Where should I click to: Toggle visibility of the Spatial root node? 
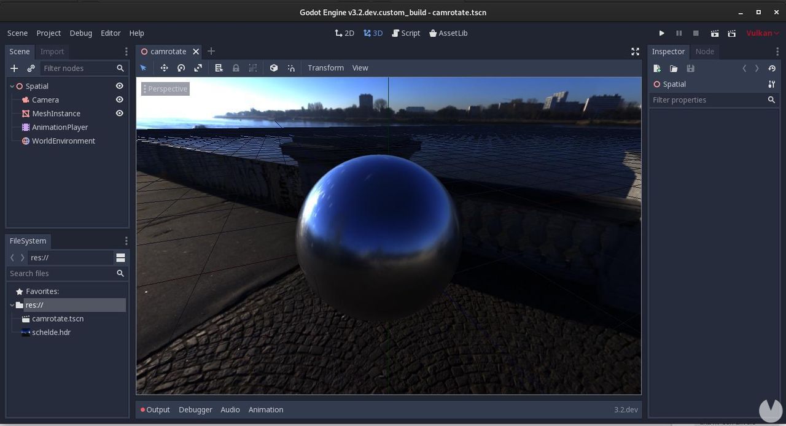pyautogui.click(x=120, y=86)
